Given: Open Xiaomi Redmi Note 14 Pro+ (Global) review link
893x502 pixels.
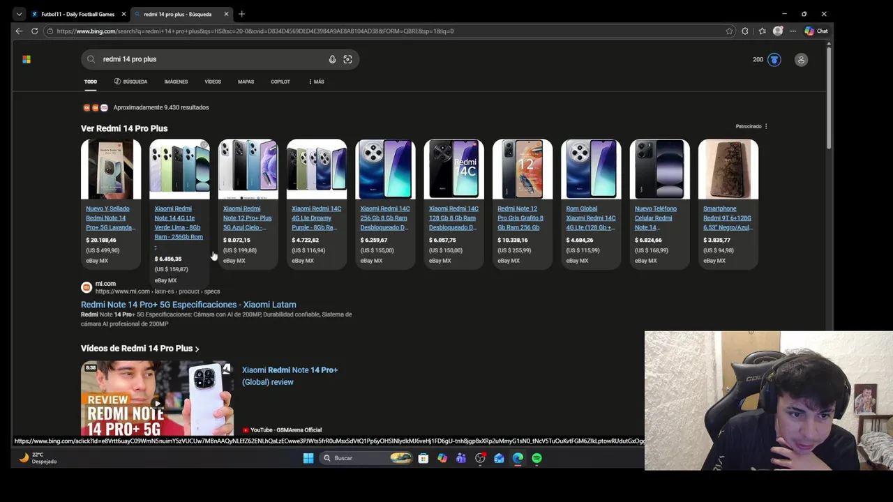Looking at the screenshot, I should (290, 376).
